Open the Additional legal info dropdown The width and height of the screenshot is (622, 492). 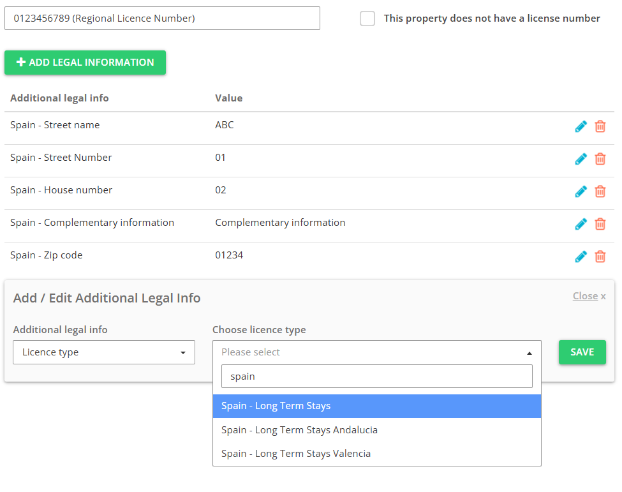[x=104, y=352]
